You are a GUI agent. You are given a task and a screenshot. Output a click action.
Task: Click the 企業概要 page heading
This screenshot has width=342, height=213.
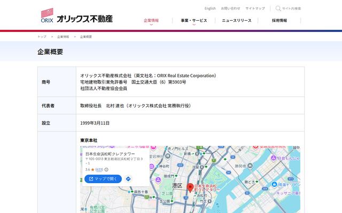pos(50,52)
